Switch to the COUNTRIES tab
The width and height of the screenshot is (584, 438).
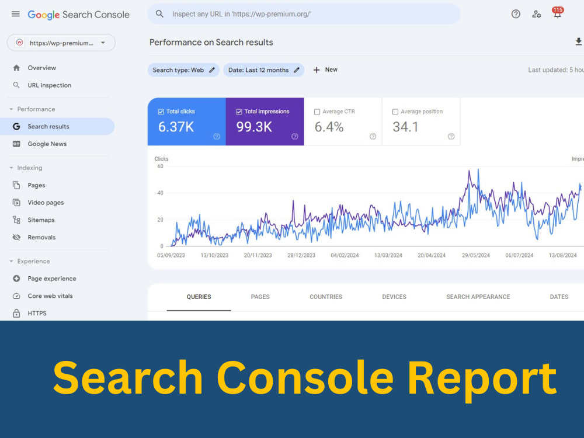326,297
